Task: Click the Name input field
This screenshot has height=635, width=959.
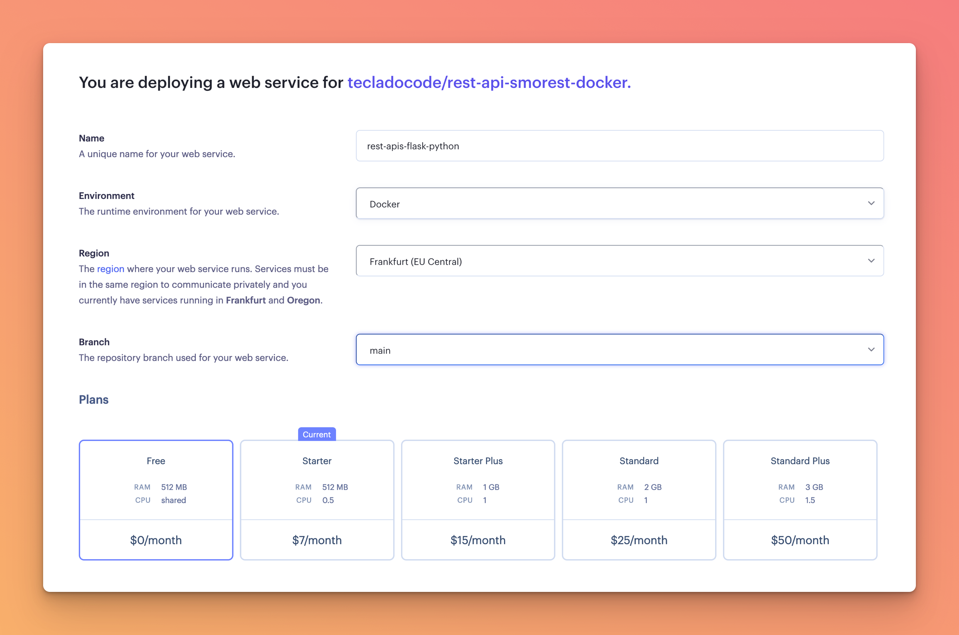Action: tap(620, 146)
